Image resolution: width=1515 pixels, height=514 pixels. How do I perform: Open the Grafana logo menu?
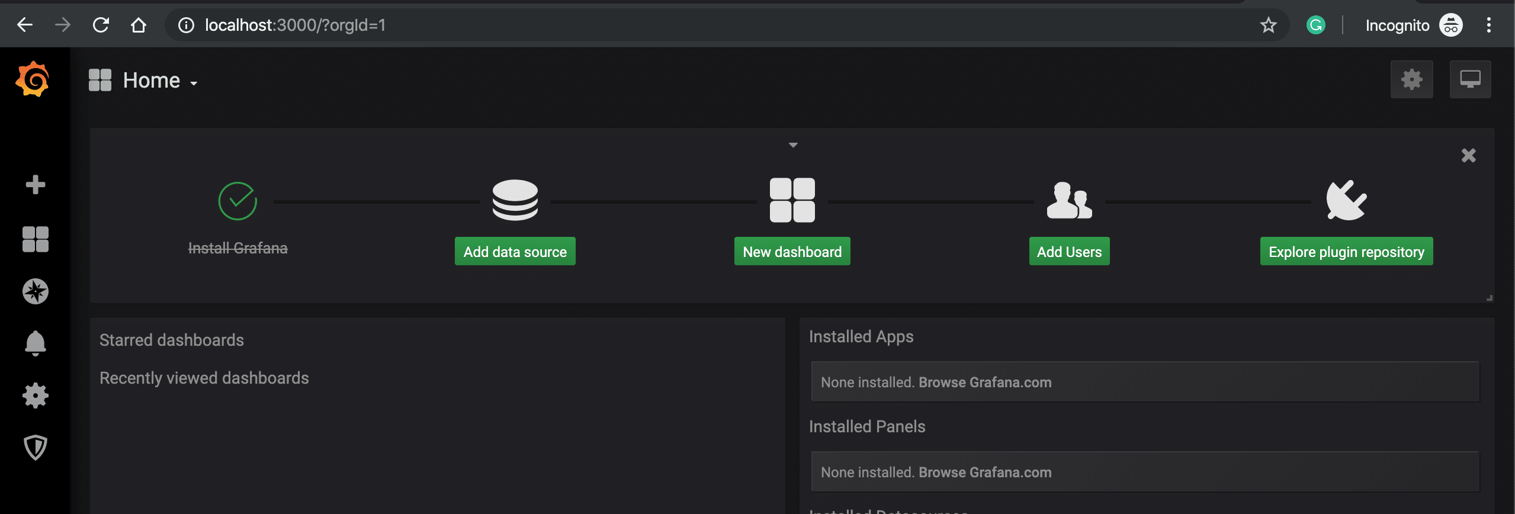coord(33,79)
